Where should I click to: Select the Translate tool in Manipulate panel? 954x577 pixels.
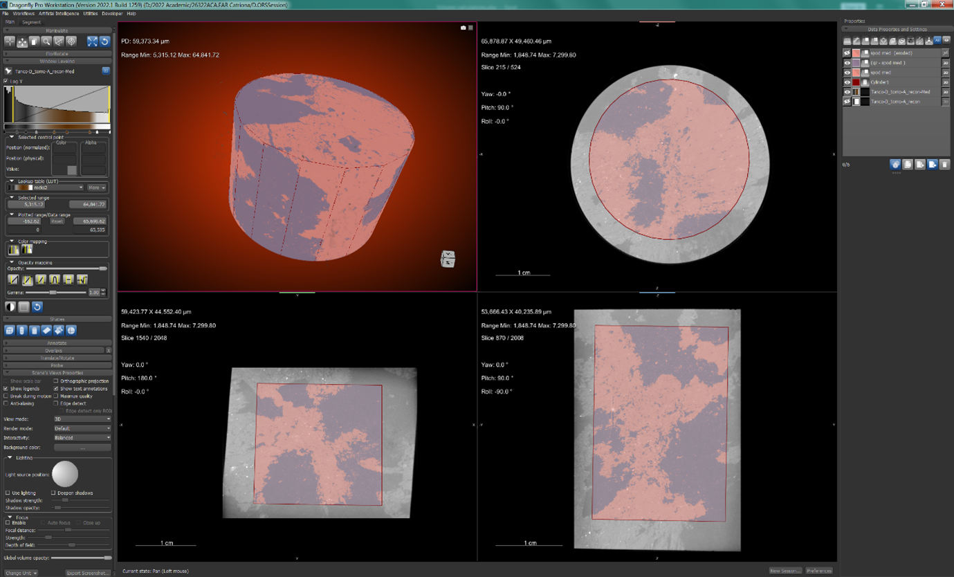(22, 42)
